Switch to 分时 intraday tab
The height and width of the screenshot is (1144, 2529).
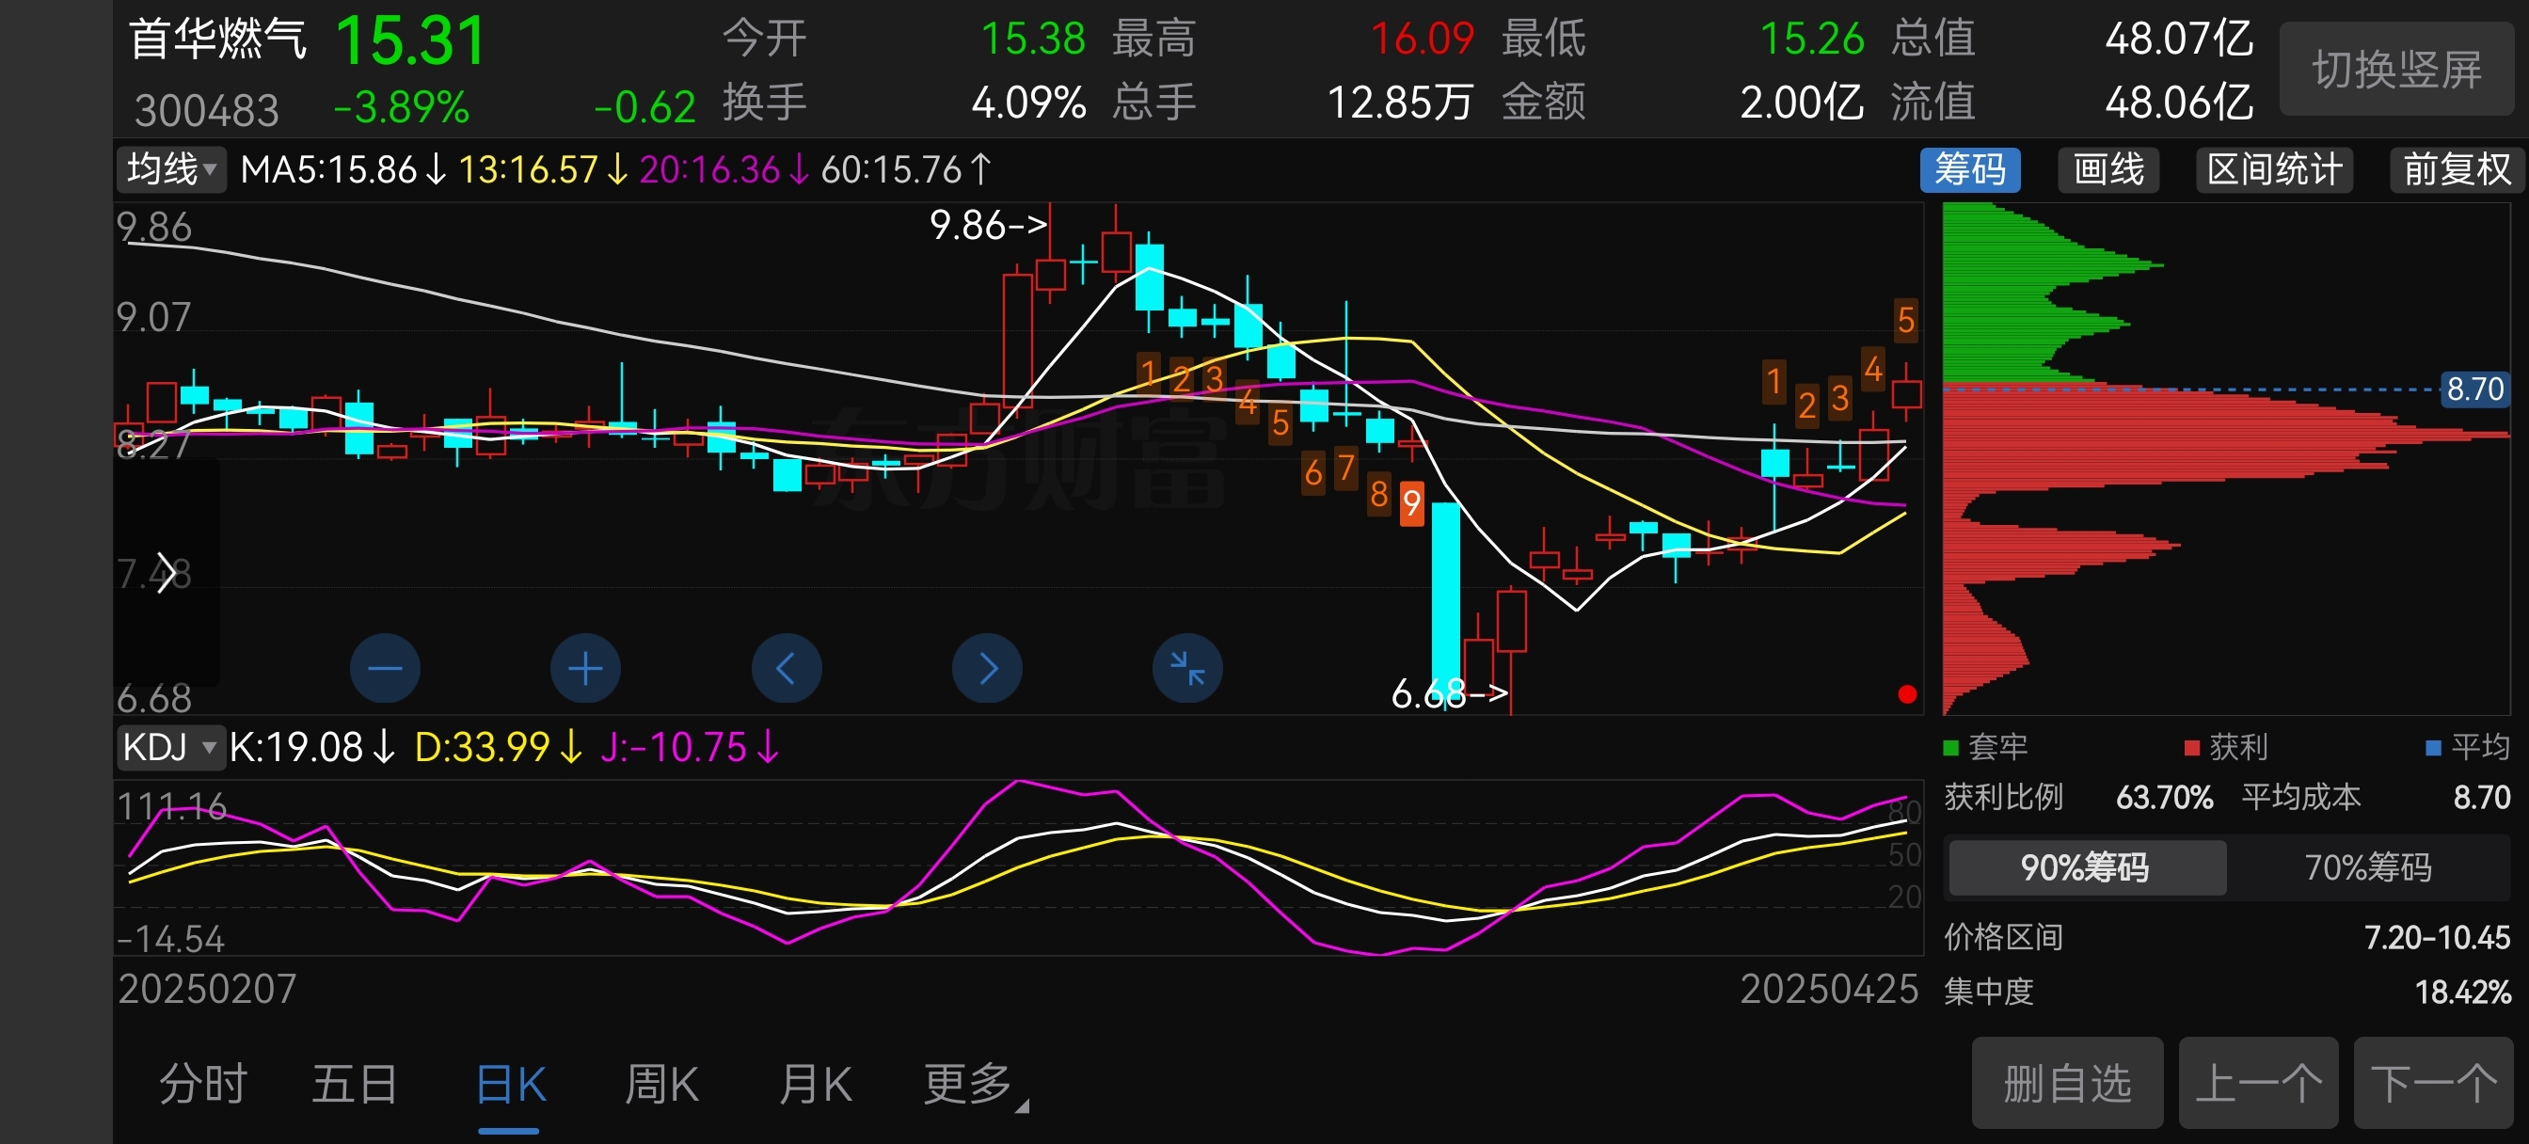click(203, 1084)
